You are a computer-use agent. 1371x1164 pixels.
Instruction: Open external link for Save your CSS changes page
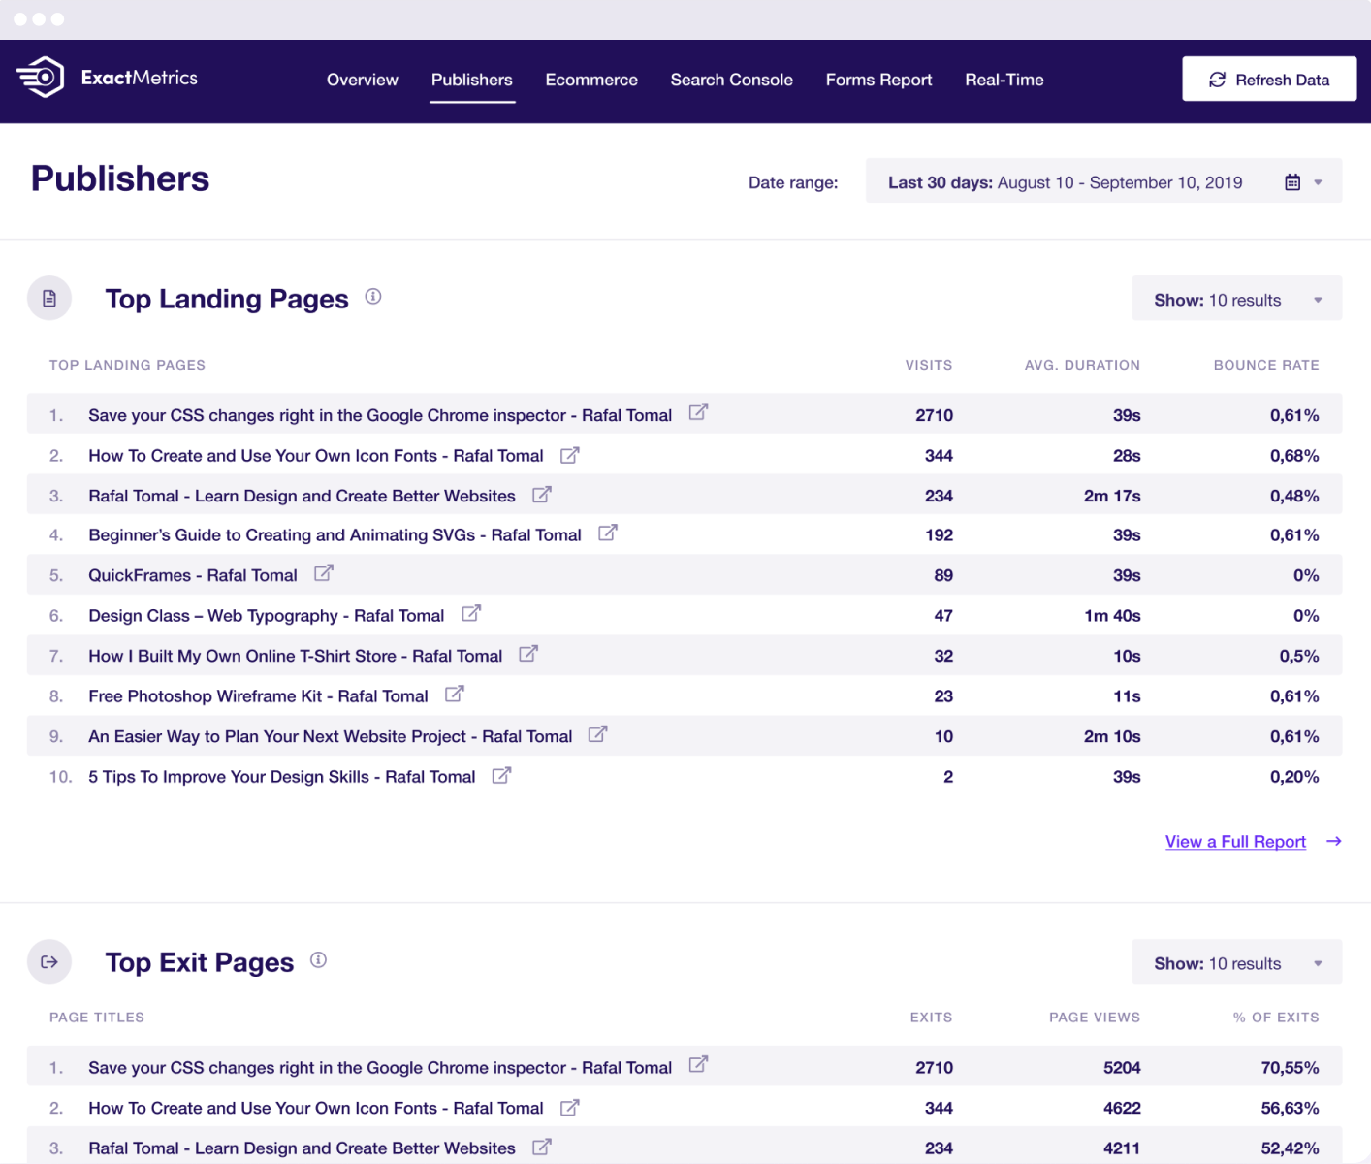tap(697, 411)
